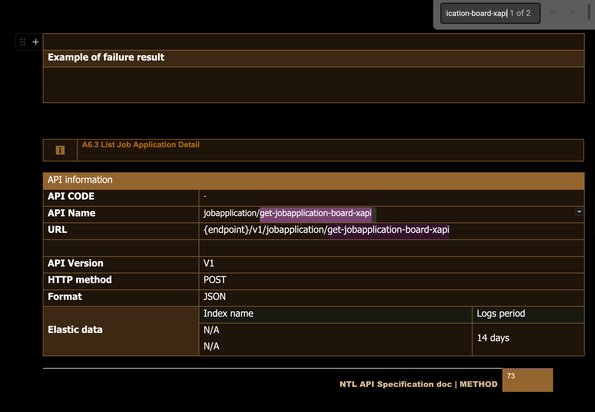The image size is (595, 412).
Task: Click the block drag handle icon
Action: tap(23, 42)
